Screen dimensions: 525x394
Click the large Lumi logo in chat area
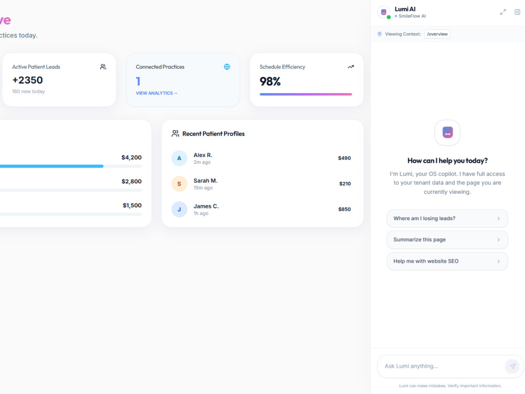pyautogui.click(x=447, y=132)
